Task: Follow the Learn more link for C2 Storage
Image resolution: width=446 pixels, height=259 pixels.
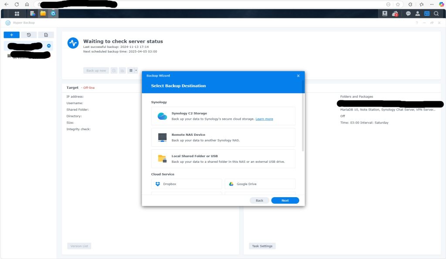Action: click(x=264, y=119)
